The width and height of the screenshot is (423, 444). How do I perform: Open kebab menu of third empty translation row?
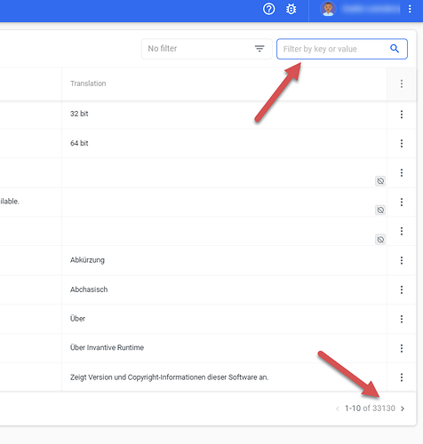[402, 231]
